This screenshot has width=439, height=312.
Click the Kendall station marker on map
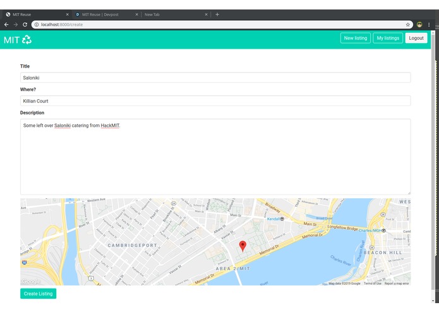pyautogui.click(x=282, y=219)
